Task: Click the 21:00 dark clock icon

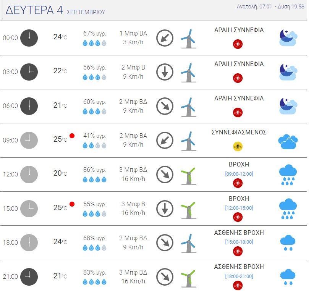Action: coord(29,277)
